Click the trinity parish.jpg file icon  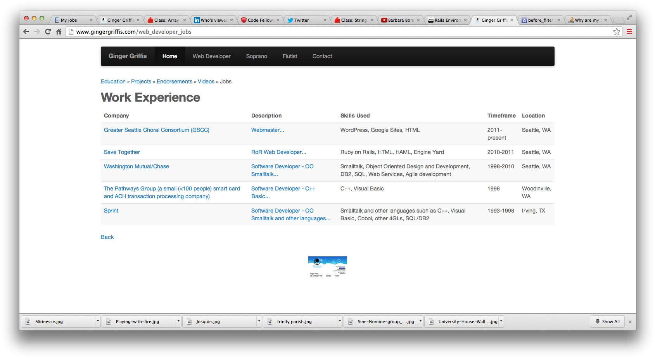coord(270,322)
